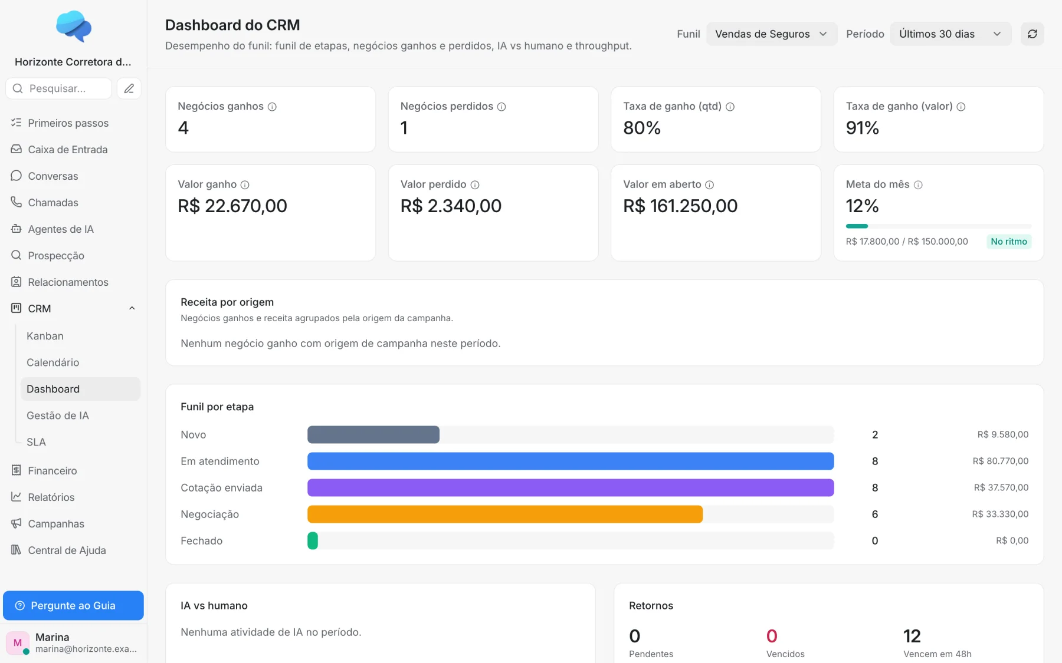
Task: Click the phone icon for Chamadas
Action: click(x=17, y=202)
